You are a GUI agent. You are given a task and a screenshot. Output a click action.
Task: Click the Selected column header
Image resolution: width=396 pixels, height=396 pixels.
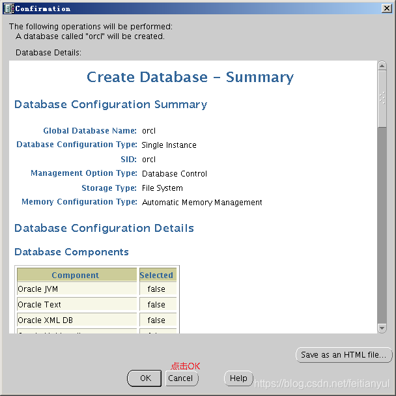158,275
